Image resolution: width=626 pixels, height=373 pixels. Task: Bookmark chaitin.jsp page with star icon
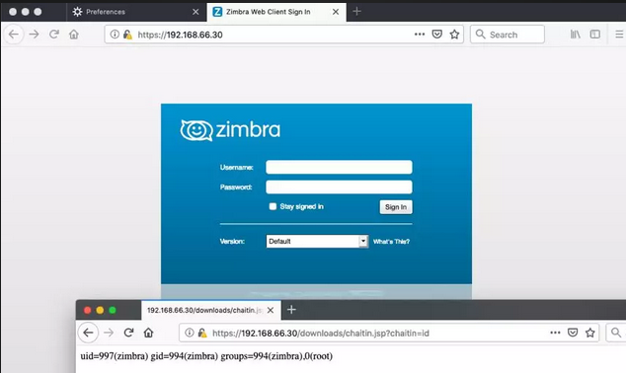click(x=590, y=333)
